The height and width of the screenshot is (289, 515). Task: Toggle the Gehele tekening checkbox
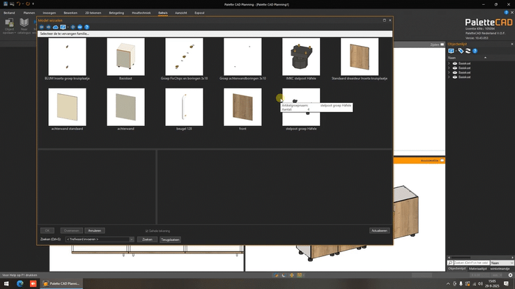pyautogui.click(x=146, y=231)
